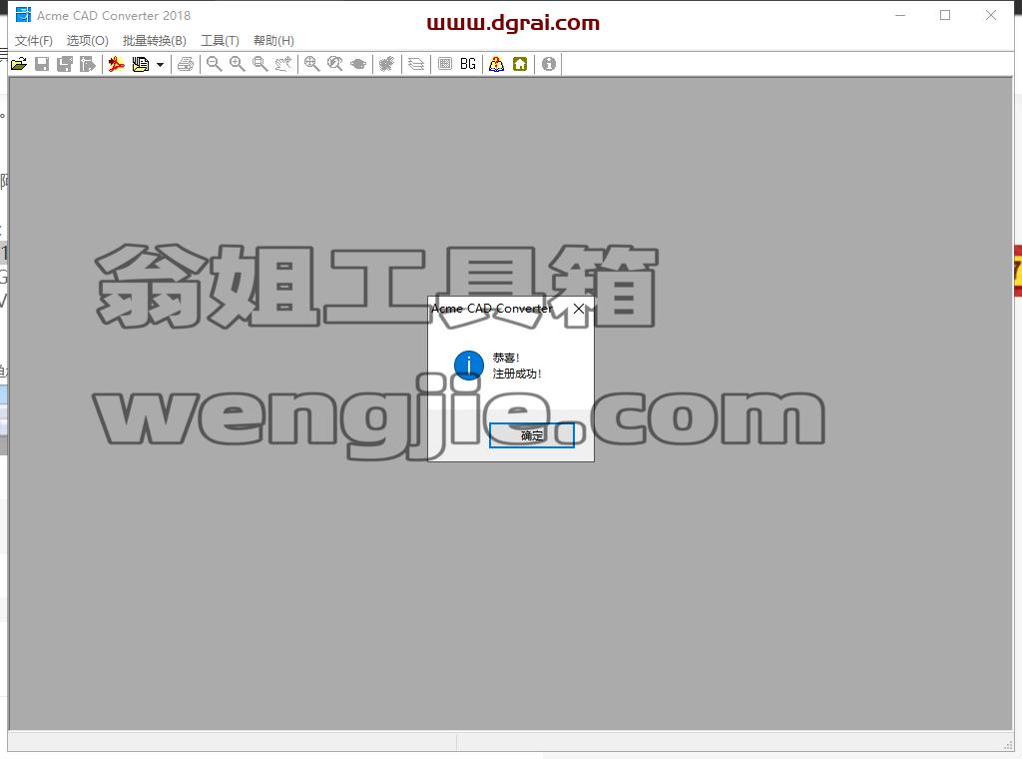Open the 帮助(H) menu
Image resolution: width=1022 pixels, height=759 pixels.
273,41
